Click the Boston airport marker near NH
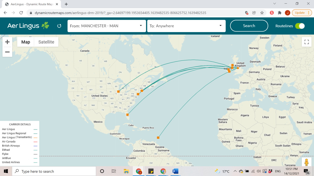314x176 pixels. (142, 91)
